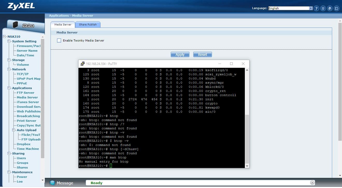Open Power under Maintenance

(22, 177)
